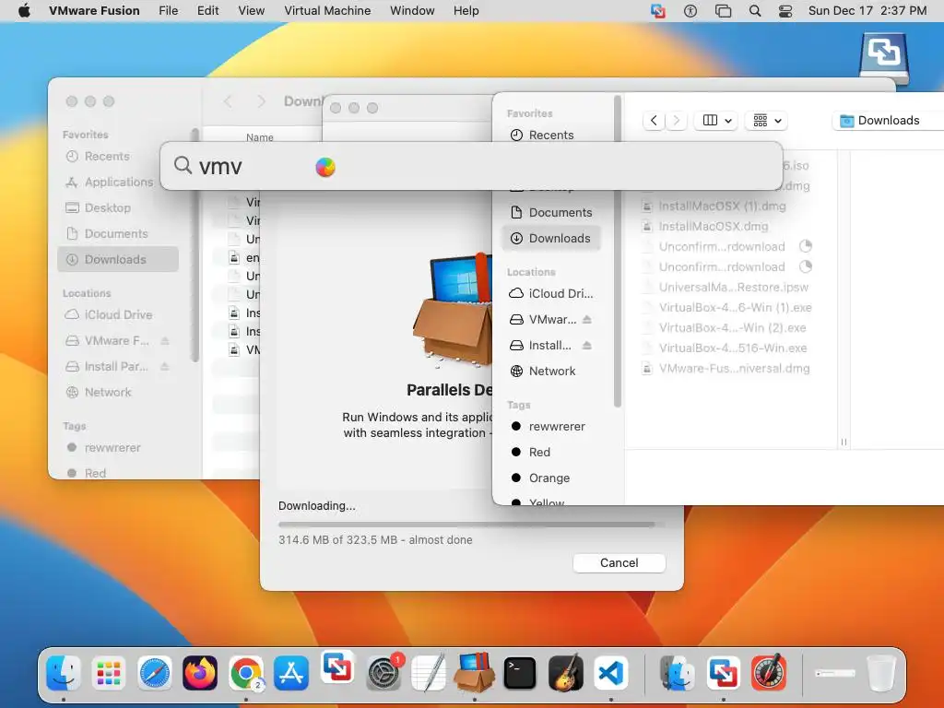Open the File menu
The width and height of the screenshot is (944, 708).
pos(168,11)
